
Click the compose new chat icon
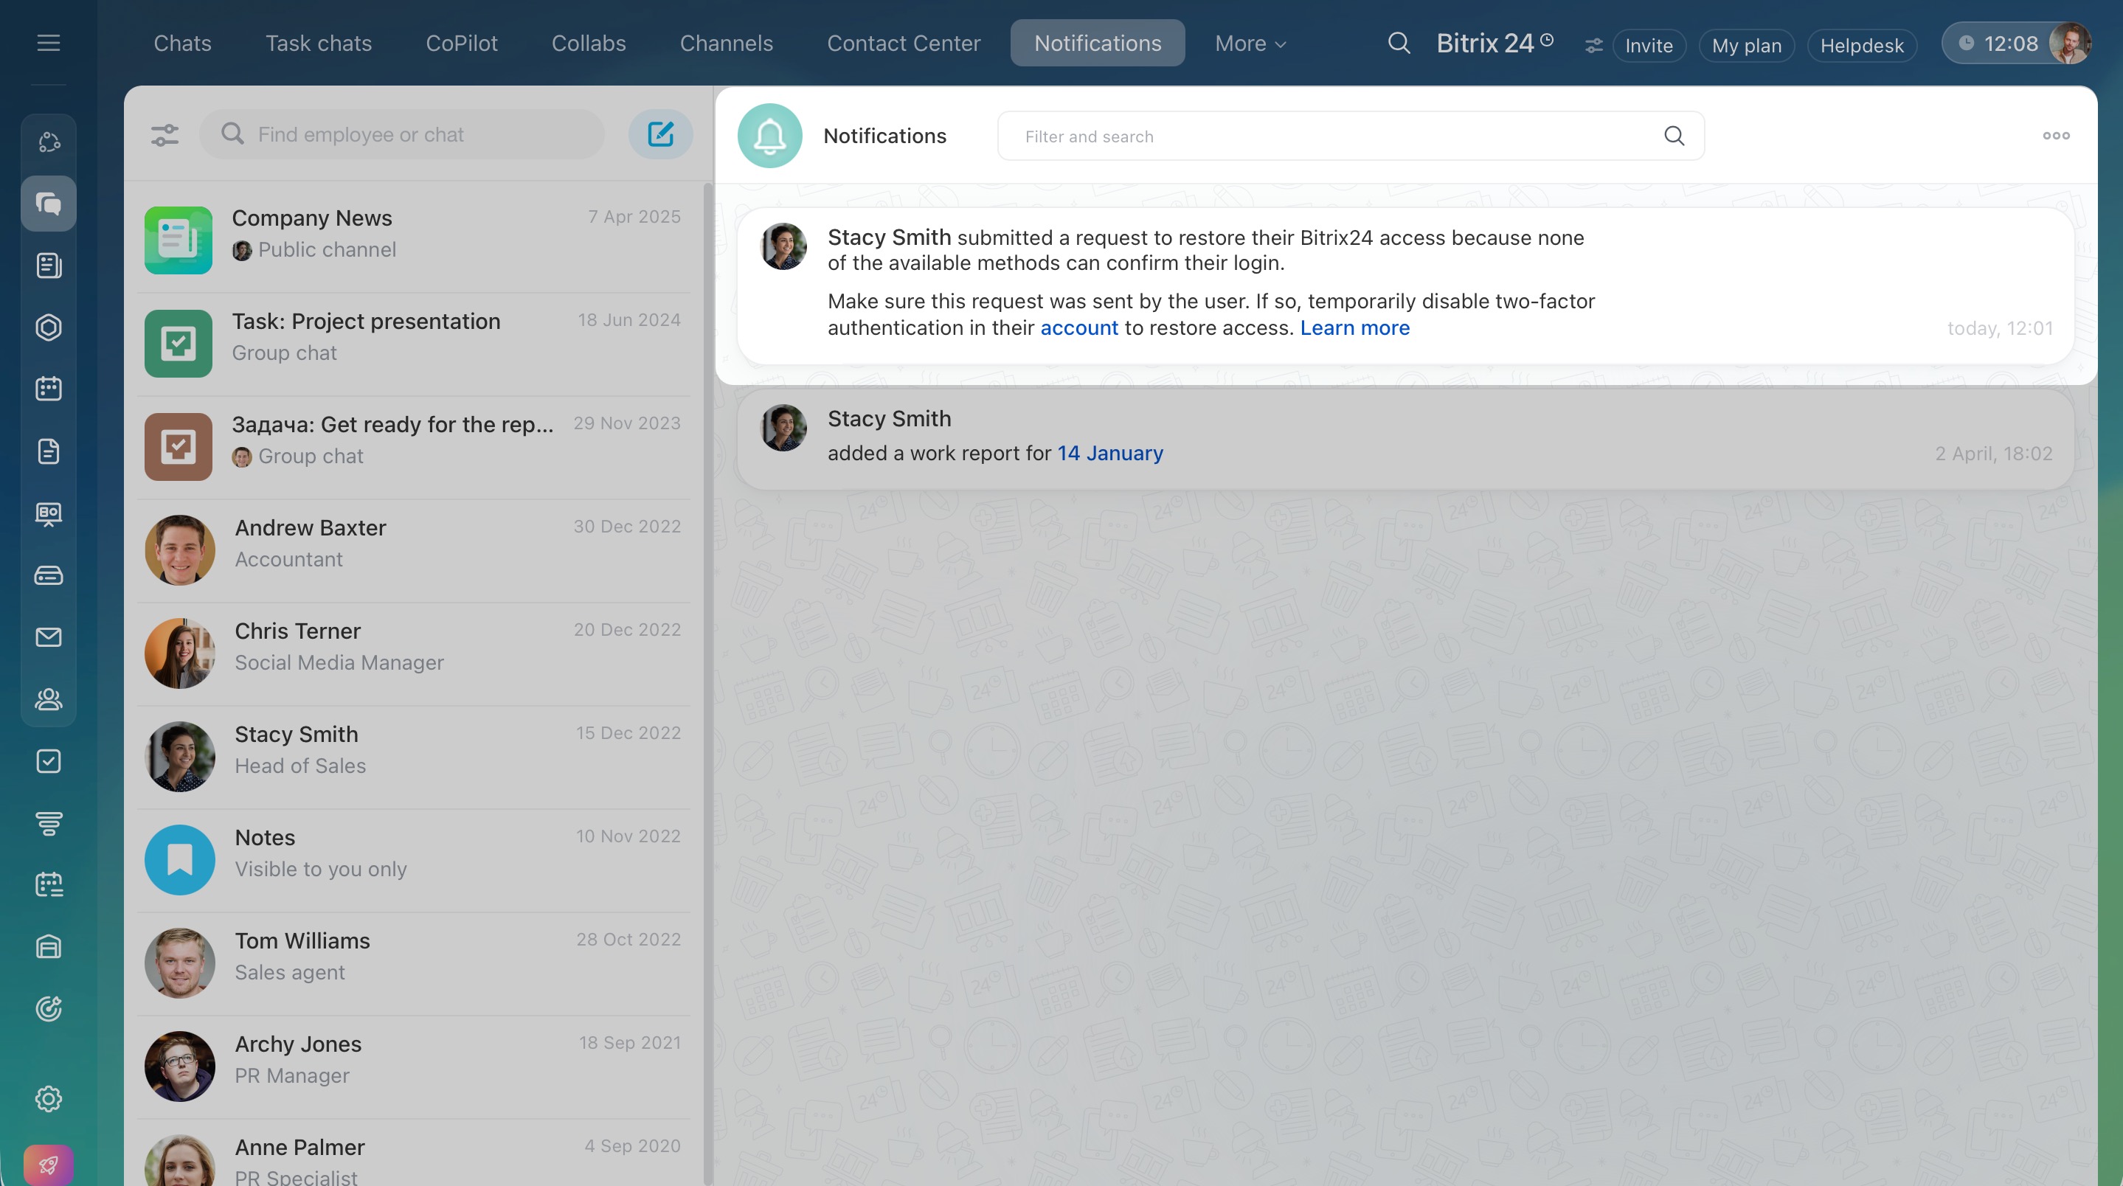coord(660,134)
